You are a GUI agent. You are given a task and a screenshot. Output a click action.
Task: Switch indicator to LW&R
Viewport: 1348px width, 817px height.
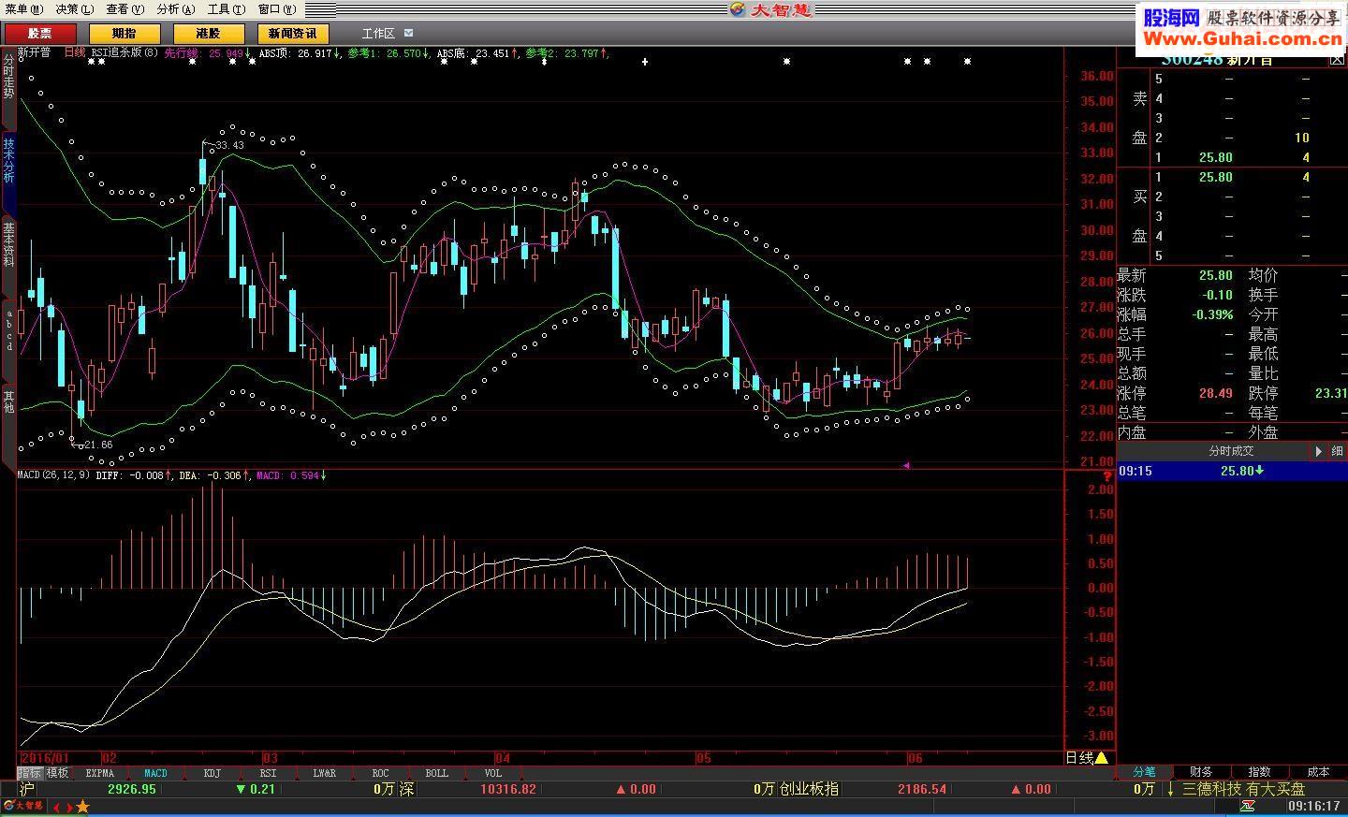click(324, 773)
